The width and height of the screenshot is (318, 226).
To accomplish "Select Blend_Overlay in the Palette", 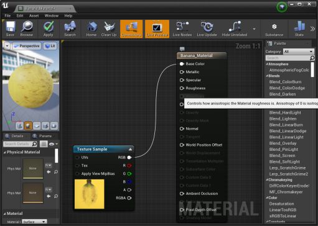I will click(283, 143).
